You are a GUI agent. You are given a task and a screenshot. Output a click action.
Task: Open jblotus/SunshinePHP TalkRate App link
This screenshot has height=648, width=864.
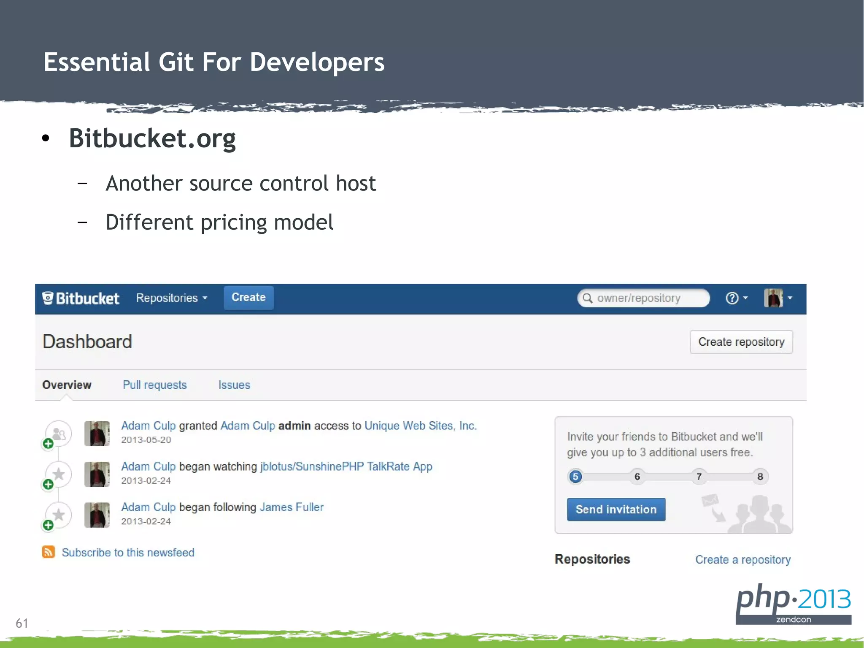point(346,466)
